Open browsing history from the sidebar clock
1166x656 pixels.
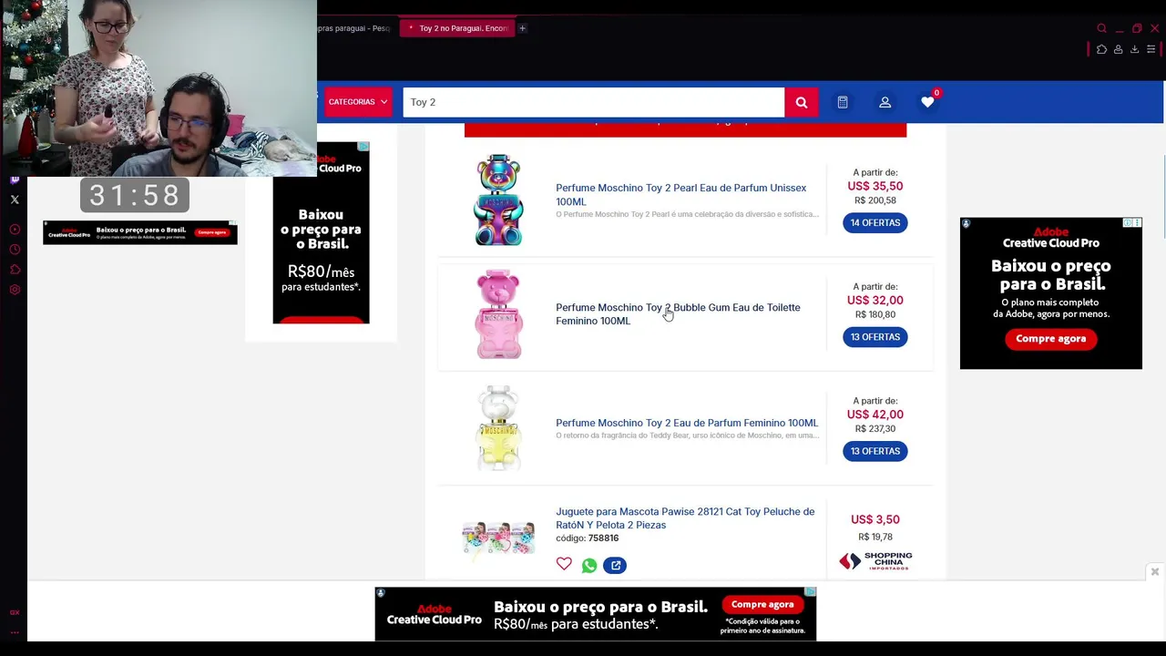pos(15,250)
